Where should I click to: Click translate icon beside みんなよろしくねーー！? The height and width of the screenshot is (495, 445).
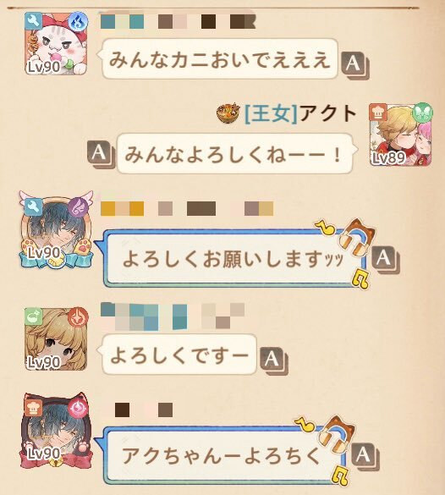[101, 154]
